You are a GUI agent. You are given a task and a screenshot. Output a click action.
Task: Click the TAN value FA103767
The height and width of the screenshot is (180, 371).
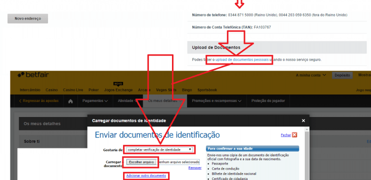[262, 27]
